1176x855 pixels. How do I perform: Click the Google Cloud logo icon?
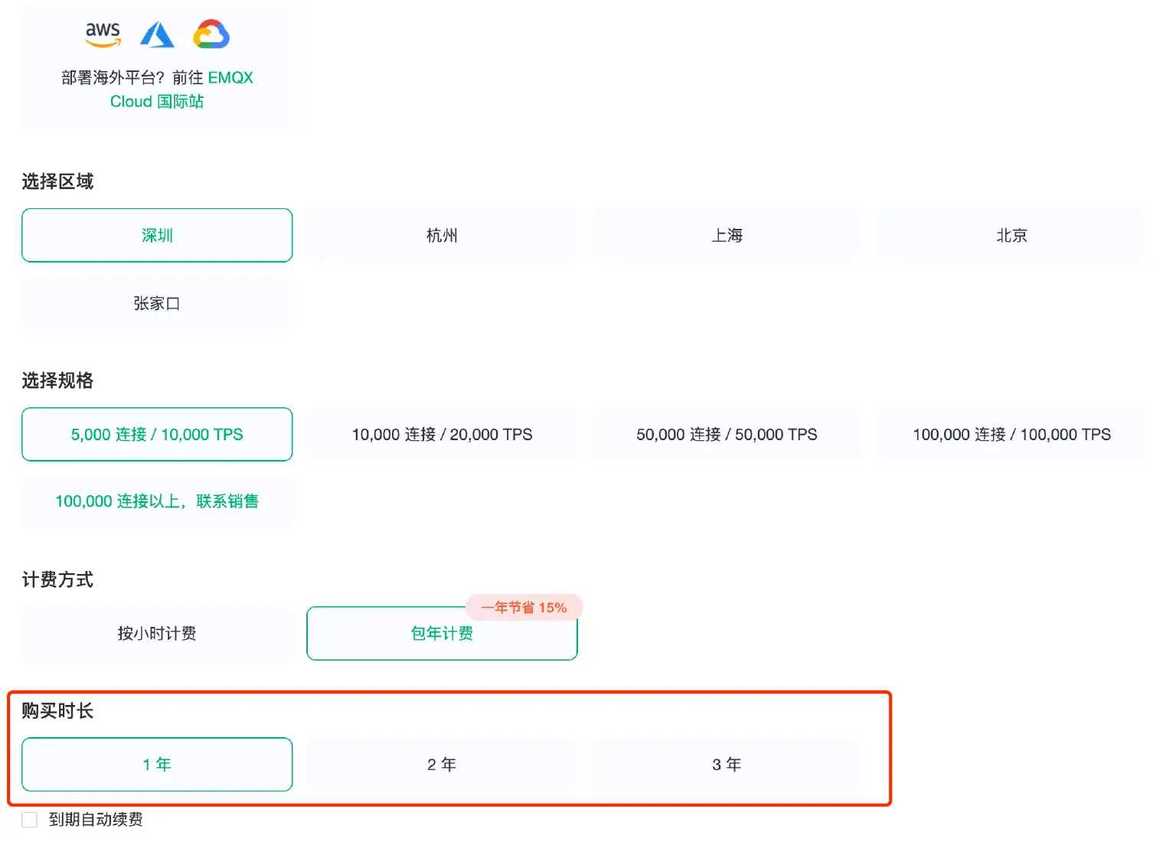(x=211, y=34)
